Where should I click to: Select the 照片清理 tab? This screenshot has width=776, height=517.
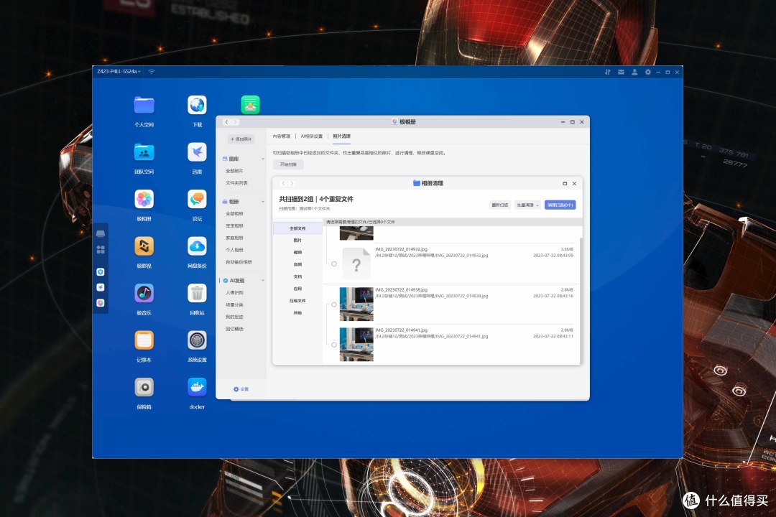[341, 136]
